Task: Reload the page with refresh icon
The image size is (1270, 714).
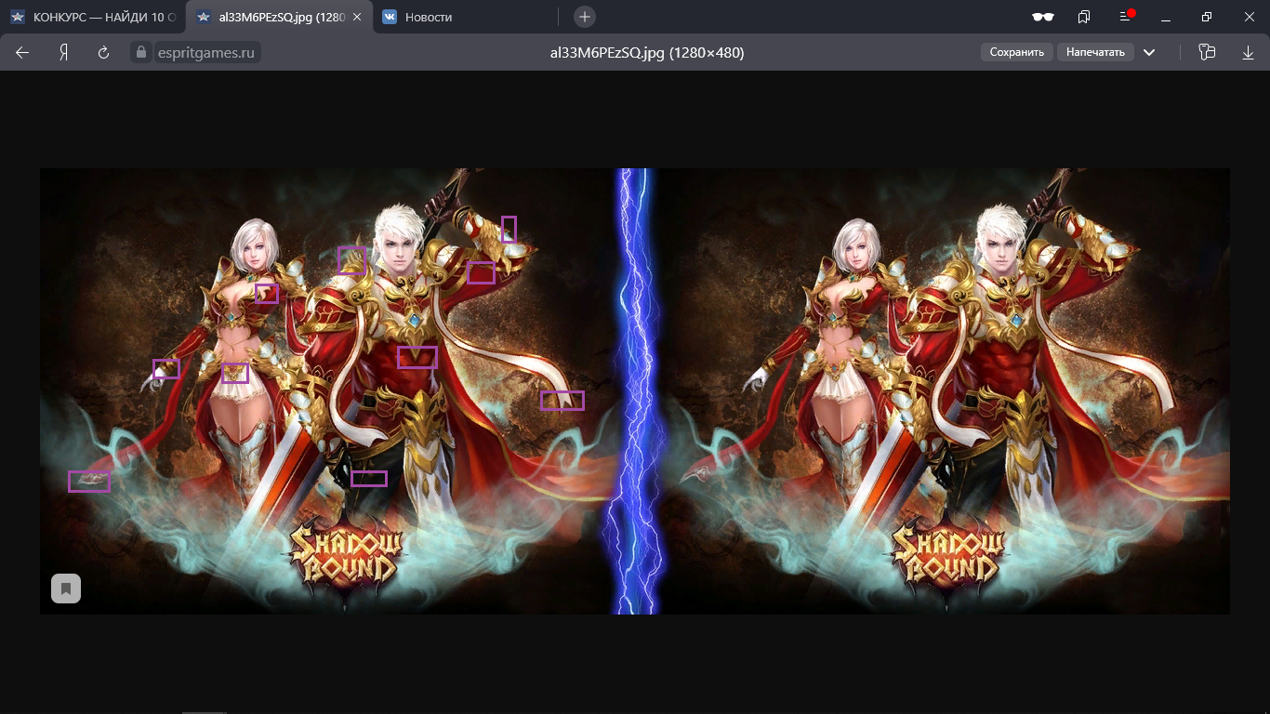Action: 103,53
